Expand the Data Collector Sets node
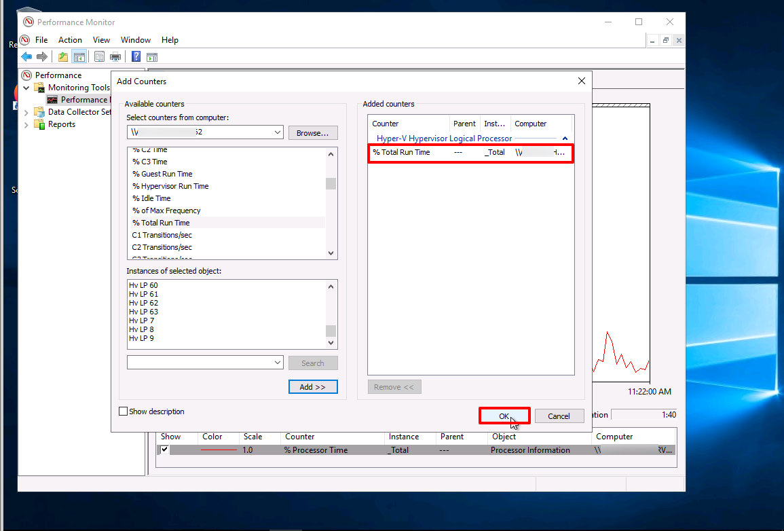 [26, 113]
